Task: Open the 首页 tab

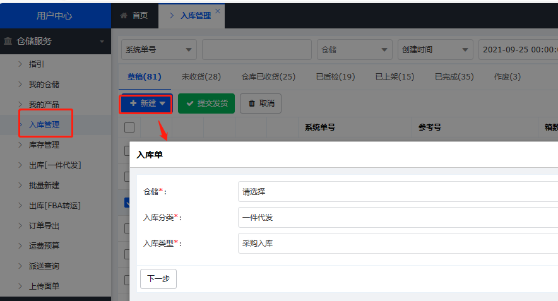Action: pyautogui.click(x=134, y=16)
